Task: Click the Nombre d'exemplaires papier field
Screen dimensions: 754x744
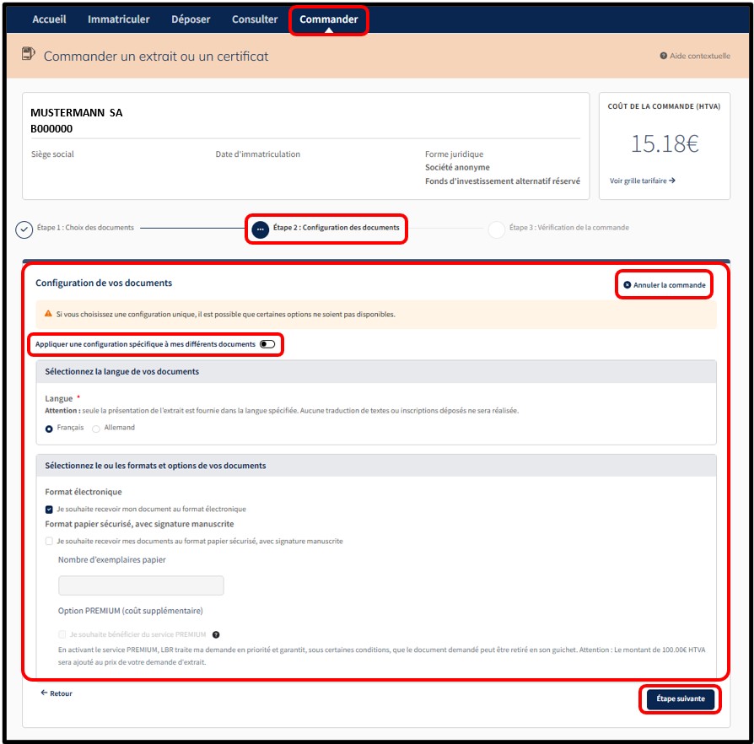Action: (x=141, y=585)
